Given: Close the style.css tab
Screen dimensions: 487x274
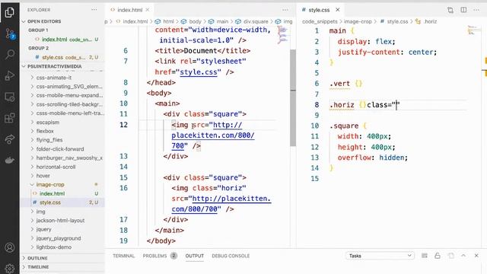Looking at the screenshot, I should coord(338,10).
